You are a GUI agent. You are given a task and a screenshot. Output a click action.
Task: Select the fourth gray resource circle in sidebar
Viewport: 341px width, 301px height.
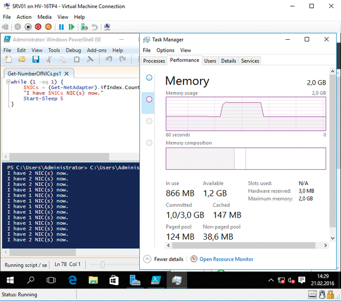pos(149,143)
